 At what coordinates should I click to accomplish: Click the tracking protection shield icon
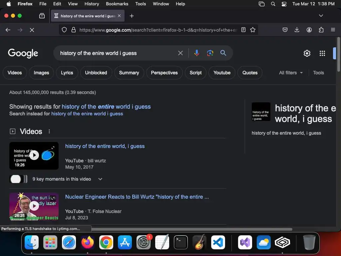(64, 30)
